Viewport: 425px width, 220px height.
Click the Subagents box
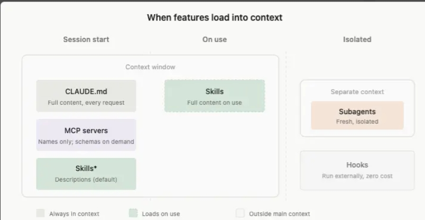357,116
